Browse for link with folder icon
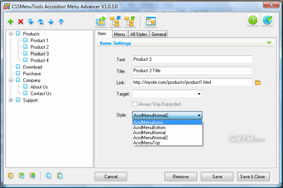The width and height of the screenshot is (283, 188). [x=258, y=83]
